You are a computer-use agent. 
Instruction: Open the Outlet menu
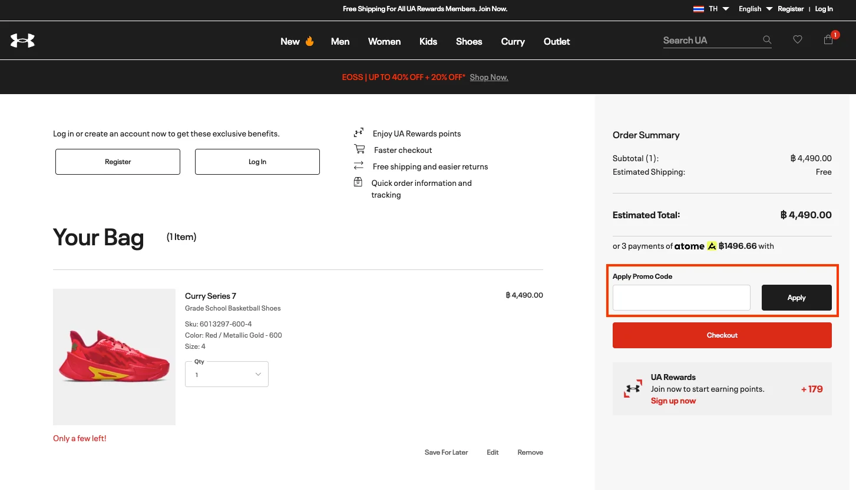click(x=557, y=41)
